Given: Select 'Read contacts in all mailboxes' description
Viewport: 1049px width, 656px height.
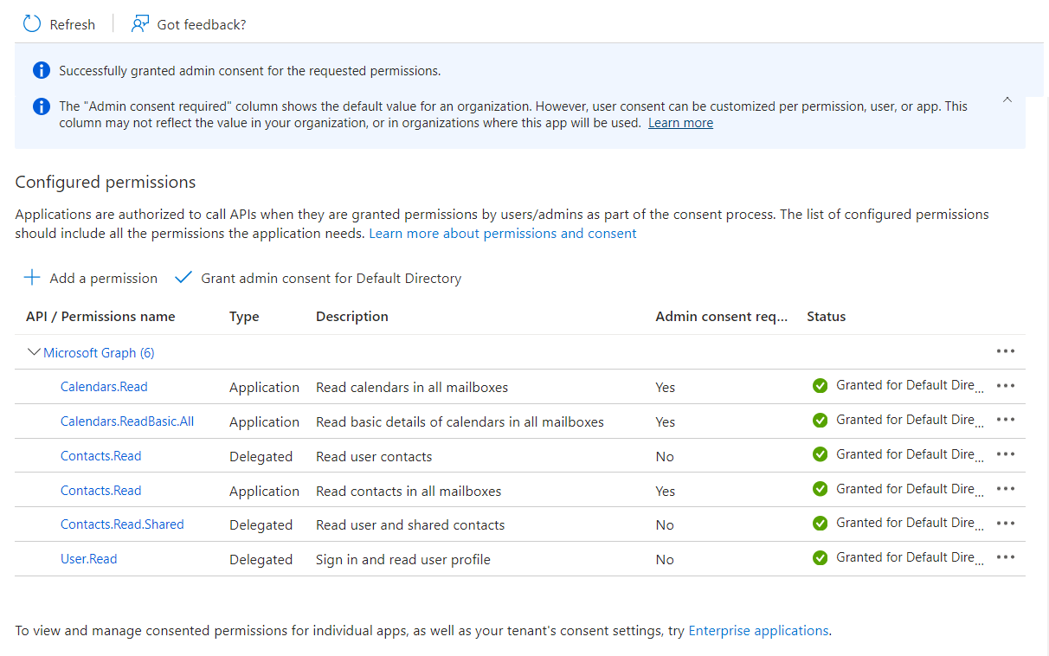Looking at the screenshot, I should [x=409, y=491].
